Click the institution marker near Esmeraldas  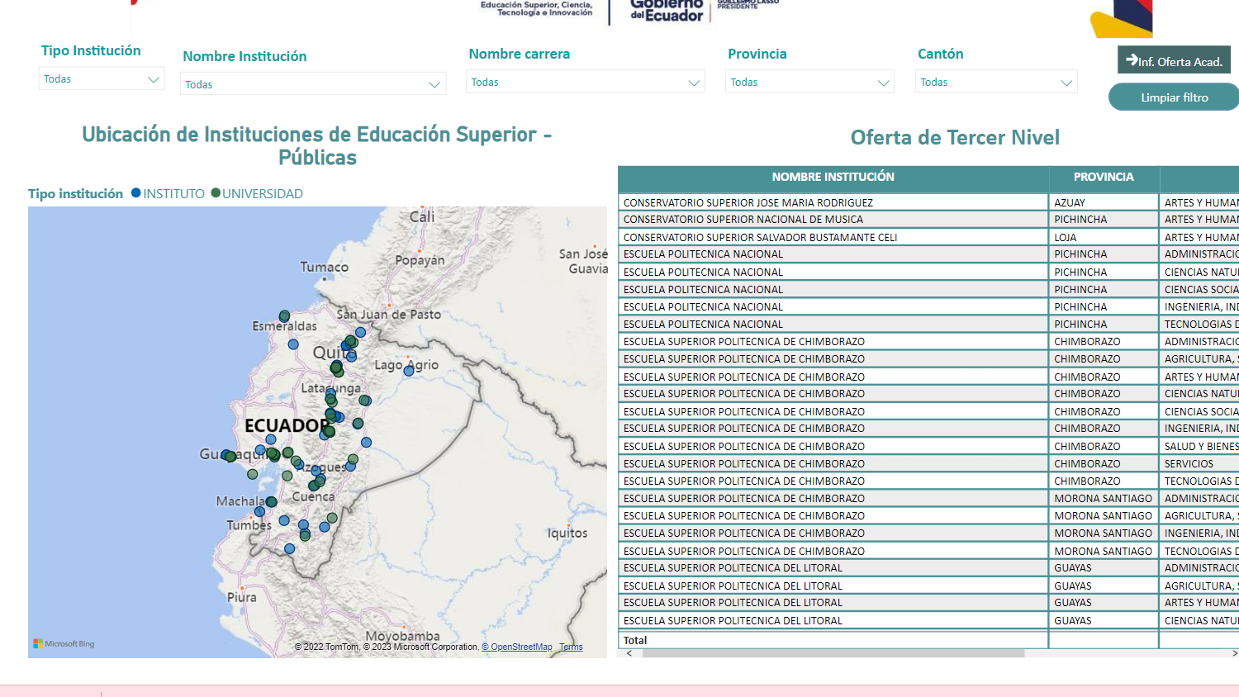(284, 316)
